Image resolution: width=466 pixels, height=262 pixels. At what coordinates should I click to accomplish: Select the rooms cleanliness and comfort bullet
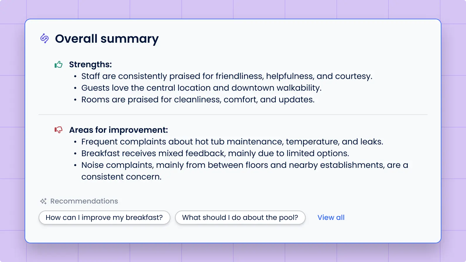click(x=198, y=100)
